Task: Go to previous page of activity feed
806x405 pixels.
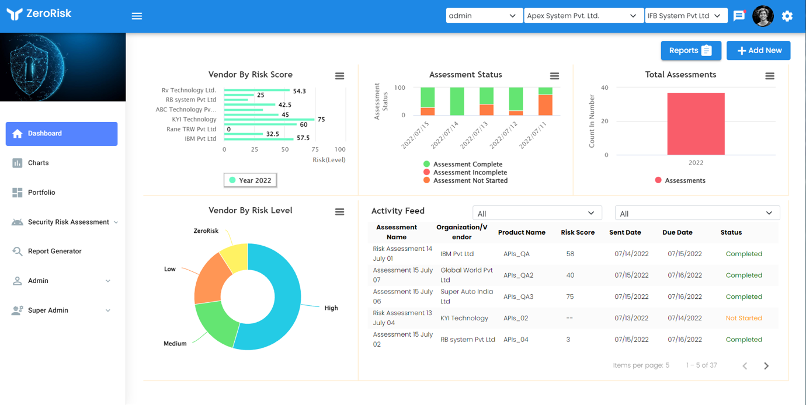Action: click(x=745, y=366)
